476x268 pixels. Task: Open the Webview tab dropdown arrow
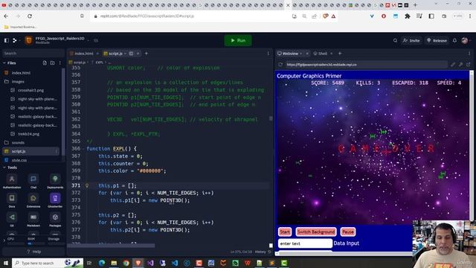point(300,54)
